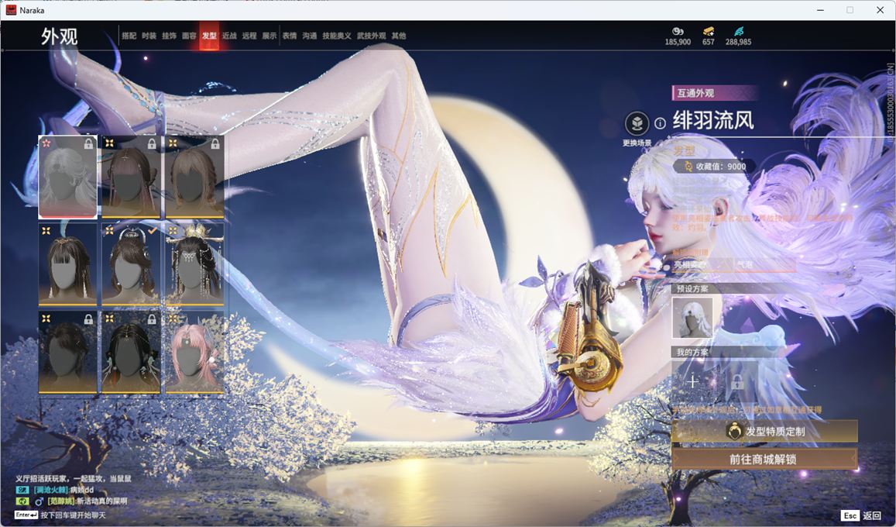
Task: Open the 沟通 tab
Action: pos(310,36)
